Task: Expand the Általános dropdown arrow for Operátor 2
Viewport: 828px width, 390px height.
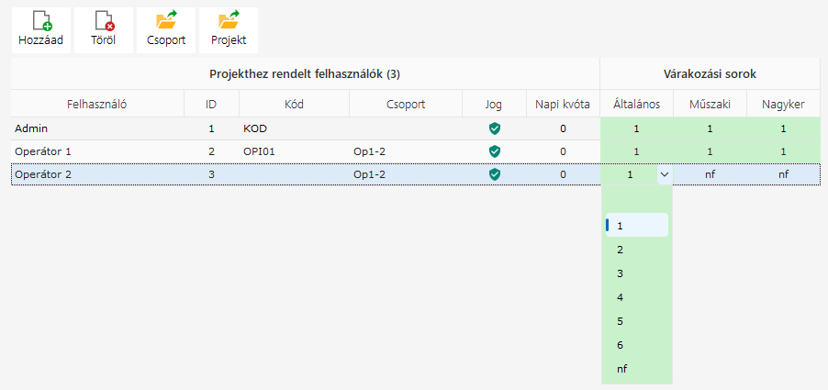Action: pos(664,174)
